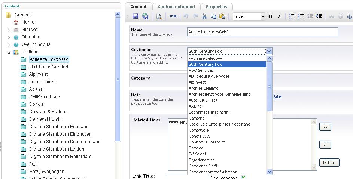The height and width of the screenshot is (179, 353).
Task: Cut selection with scissors icon
Action: coord(204,16)
